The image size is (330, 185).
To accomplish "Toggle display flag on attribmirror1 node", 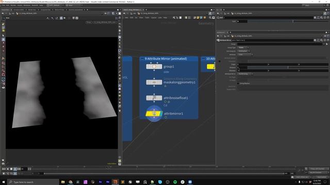I will pos(161,114).
